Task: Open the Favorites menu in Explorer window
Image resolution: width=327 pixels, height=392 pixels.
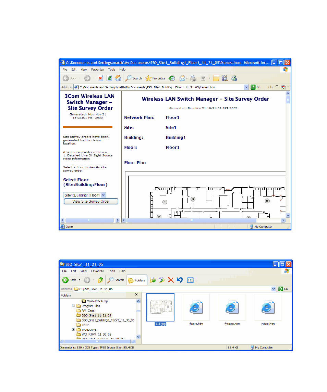Action: [x=97, y=271]
